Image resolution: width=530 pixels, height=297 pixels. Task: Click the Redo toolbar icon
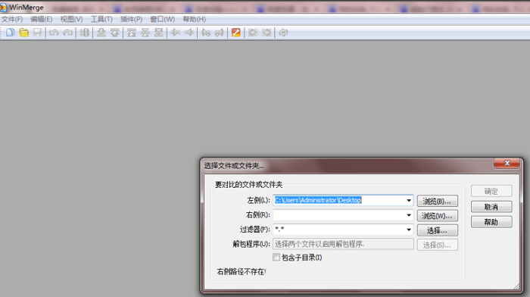pyautogui.click(x=67, y=33)
